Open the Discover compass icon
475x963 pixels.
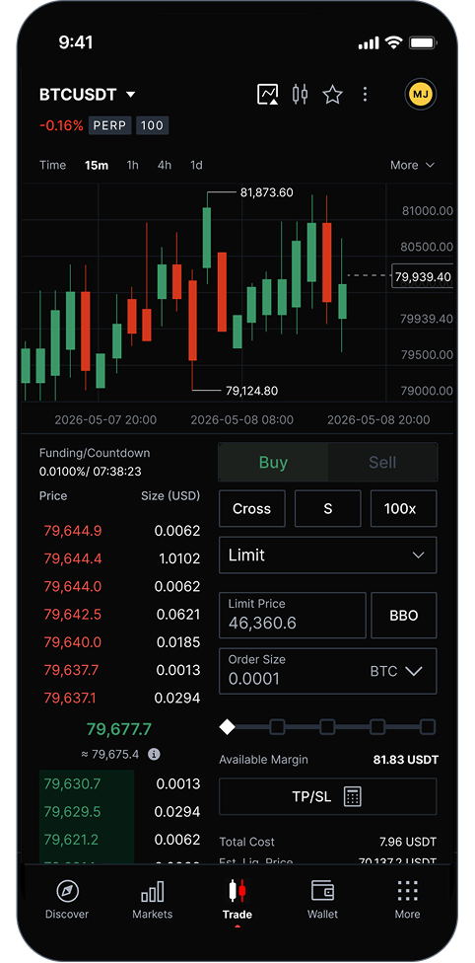pyautogui.click(x=67, y=891)
